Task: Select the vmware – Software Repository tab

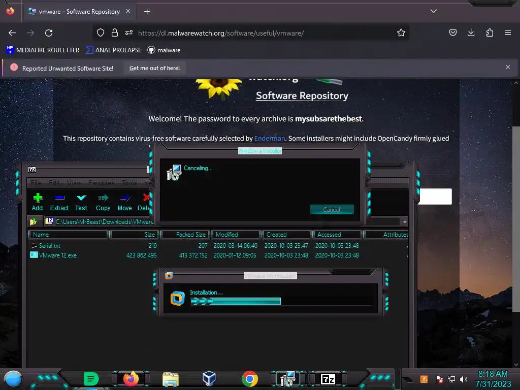Action: click(79, 12)
